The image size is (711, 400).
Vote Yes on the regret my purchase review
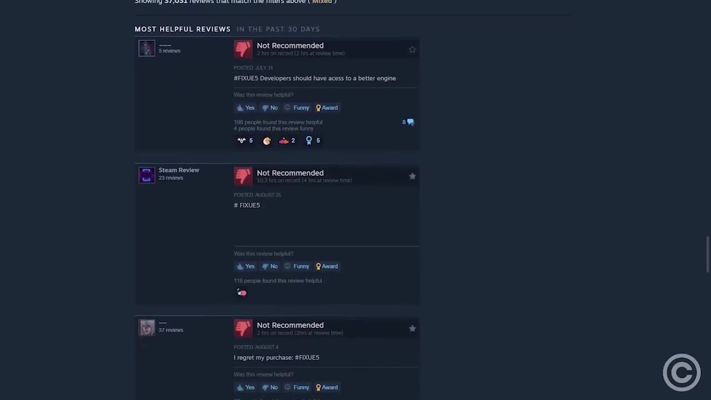pos(246,387)
